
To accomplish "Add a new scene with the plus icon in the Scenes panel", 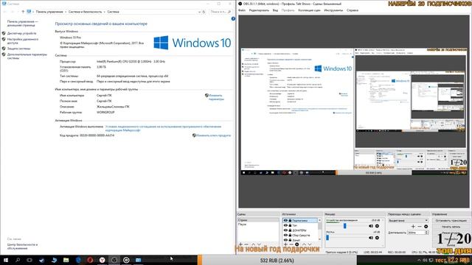I will tap(240, 244).
